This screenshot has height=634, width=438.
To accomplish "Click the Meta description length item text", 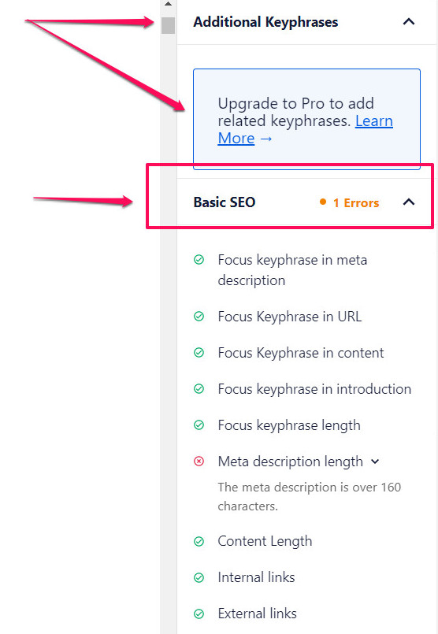I will click(x=291, y=462).
